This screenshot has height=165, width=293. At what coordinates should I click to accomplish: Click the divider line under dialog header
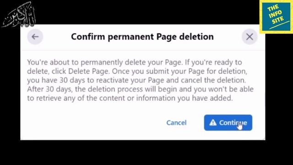click(x=143, y=50)
